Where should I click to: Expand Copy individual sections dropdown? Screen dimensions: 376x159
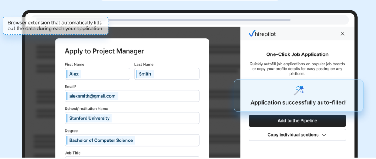pos(297,135)
